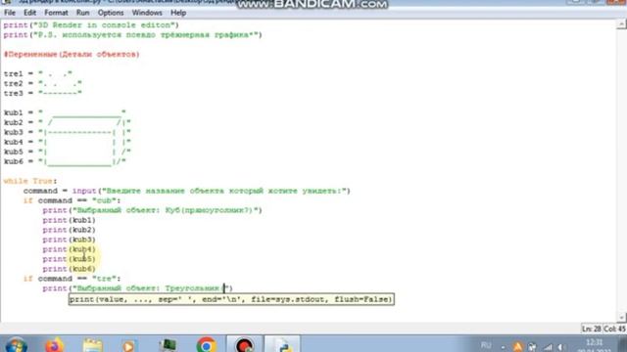
Task: Click the print line starting "P.S."
Action: (133, 35)
